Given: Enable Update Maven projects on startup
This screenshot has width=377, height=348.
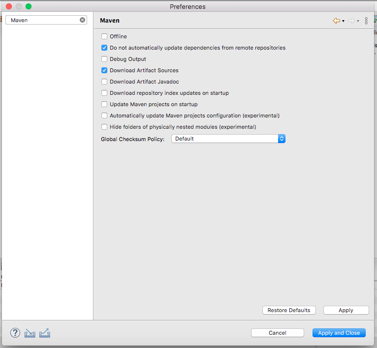Looking at the screenshot, I should [104, 104].
